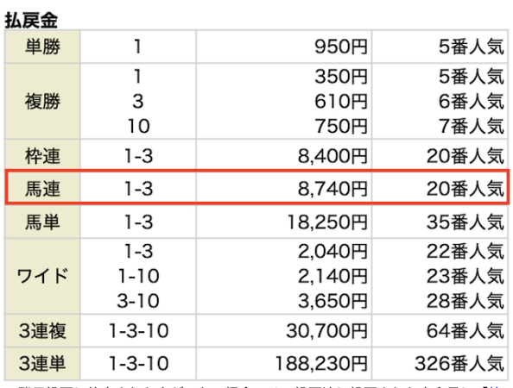Select the ワイド row header cell
Image resolution: width=513 pixels, height=388 pixels.
click(42, 276)
